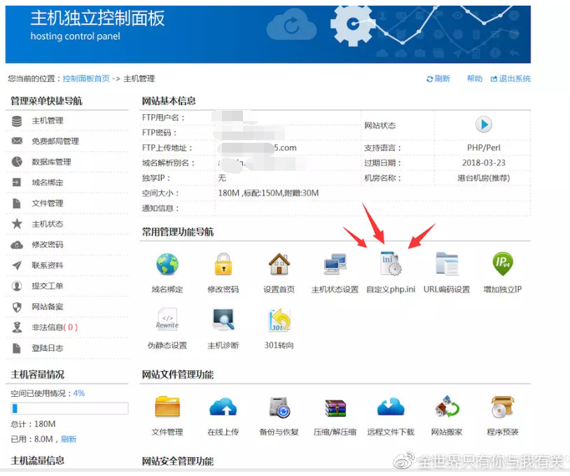Screen dimensions: 570x476
Task: Open 数据库管理 from the sidebar
Action: 51,162
